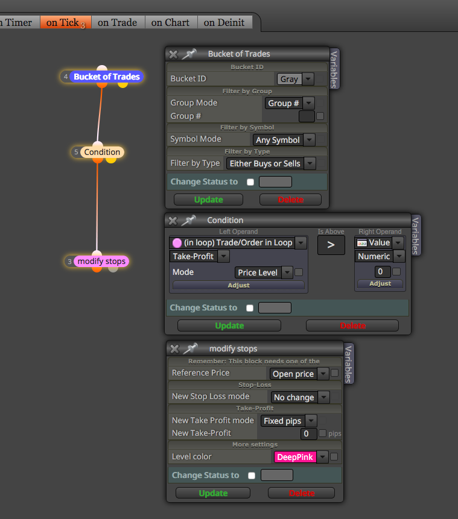Open the DeepPink Level color picker
This screenshot has height=519, width=458.
click(x=301, y=458)
